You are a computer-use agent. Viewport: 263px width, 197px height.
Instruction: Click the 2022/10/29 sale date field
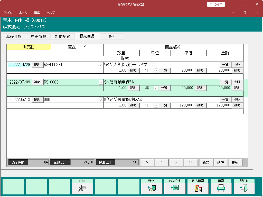pos(20,65)
